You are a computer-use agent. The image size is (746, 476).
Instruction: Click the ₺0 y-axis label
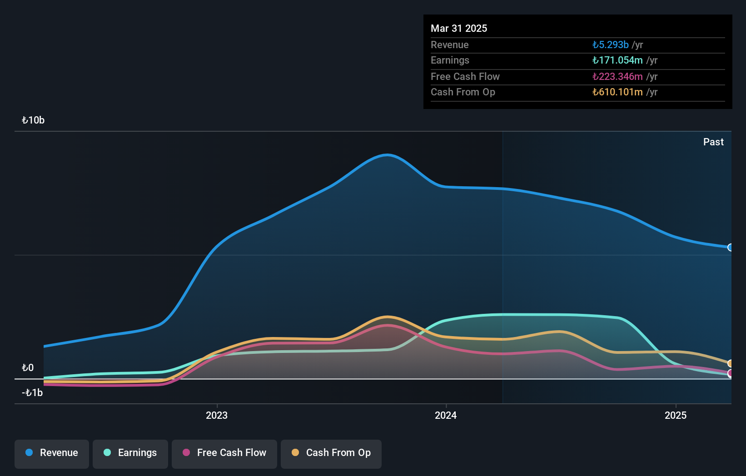(x=28, y=368)
